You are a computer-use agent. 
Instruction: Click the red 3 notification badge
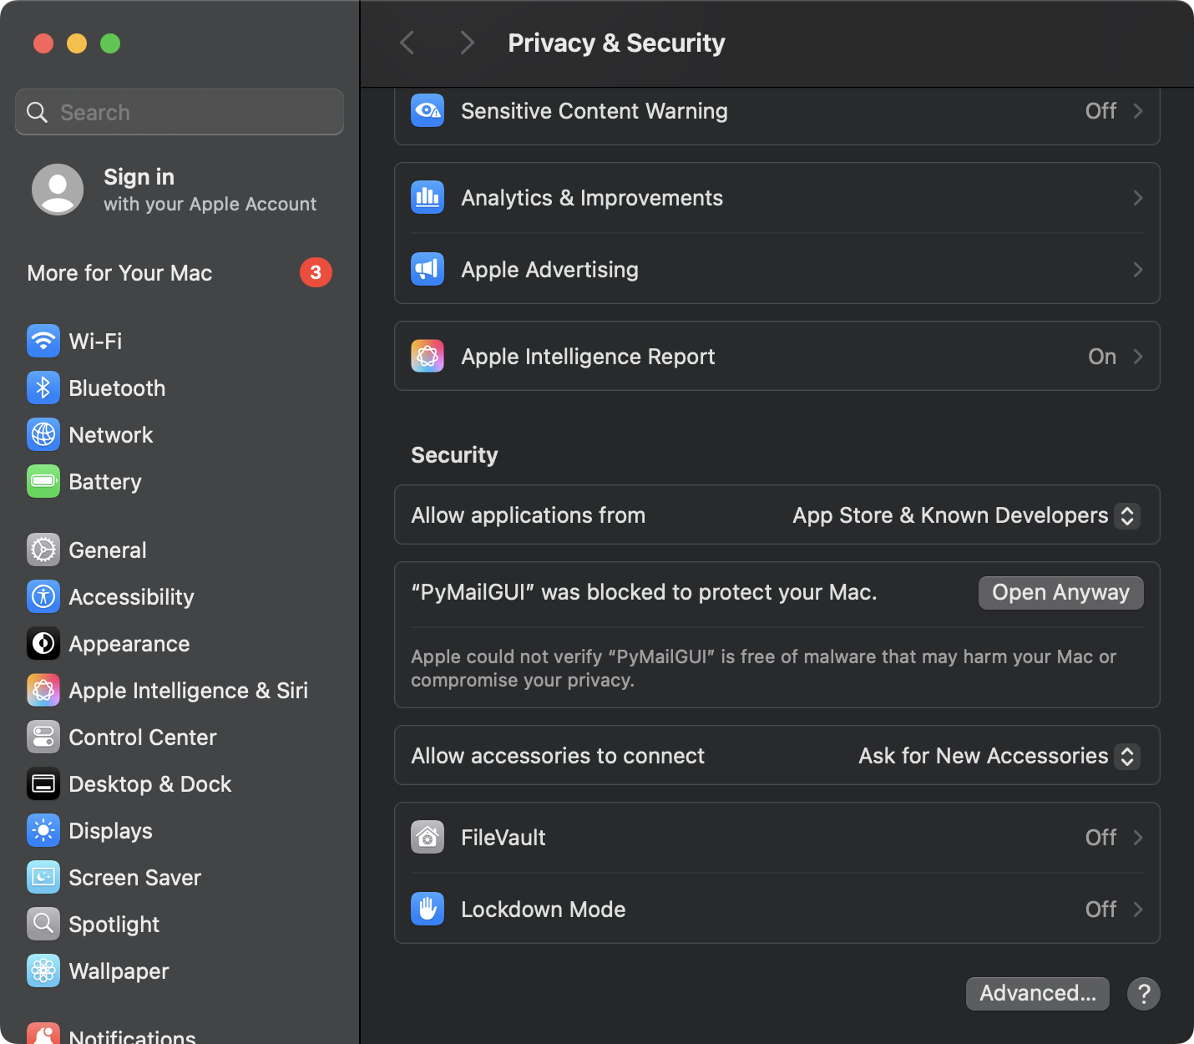[x=316, y=272]
